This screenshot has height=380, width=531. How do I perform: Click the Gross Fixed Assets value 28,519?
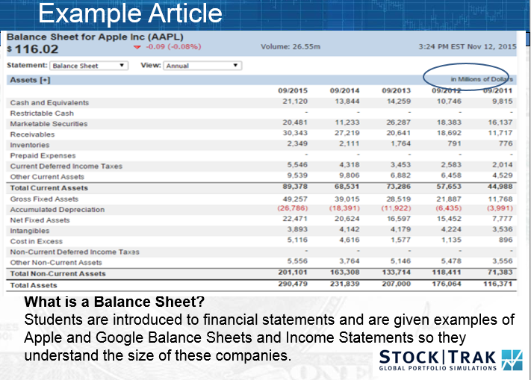click(399, 199)
